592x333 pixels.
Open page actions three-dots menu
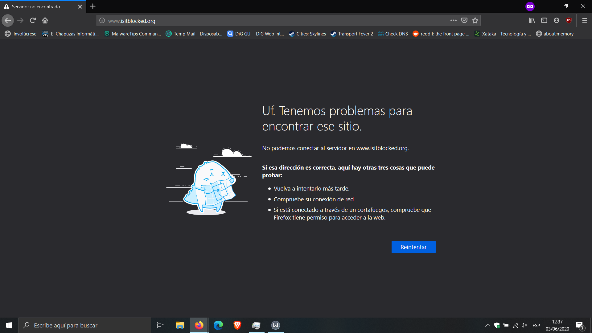pyautogui.click(x=453, y=21)
